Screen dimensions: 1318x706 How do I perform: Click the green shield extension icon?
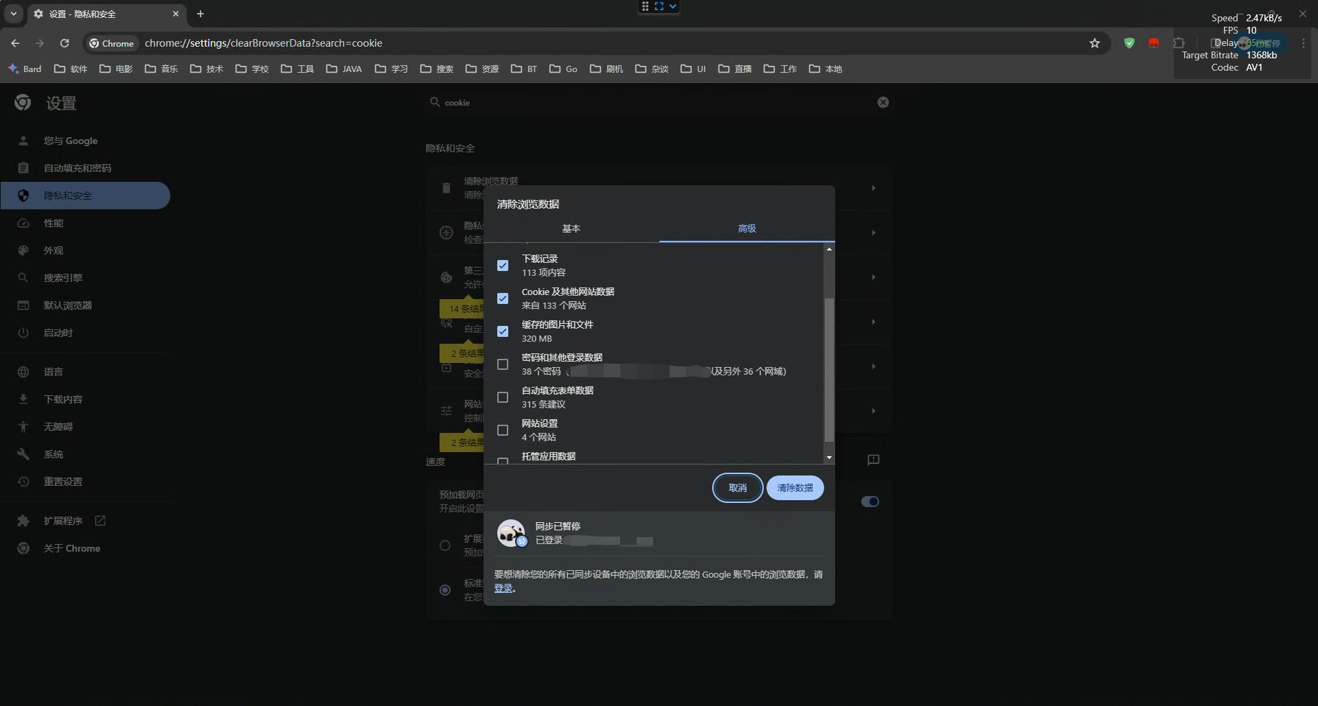tap(1128, 43)
